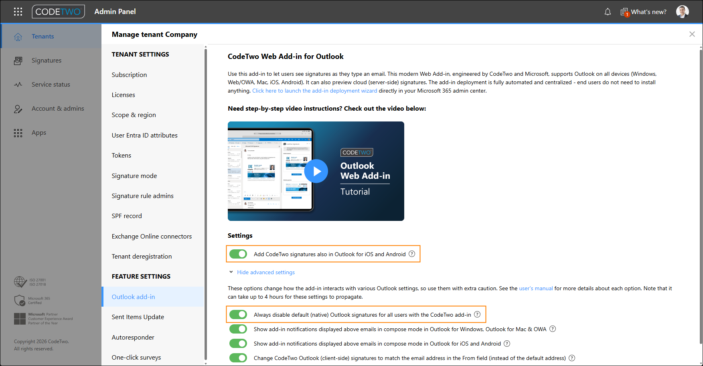Viewport: 703px width, 366px height.
Task: Click What's new? text
Action: click(x=648, y=12)
